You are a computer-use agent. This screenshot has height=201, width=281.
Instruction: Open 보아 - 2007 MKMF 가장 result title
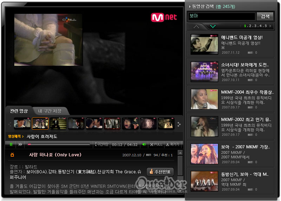point(245,147)
